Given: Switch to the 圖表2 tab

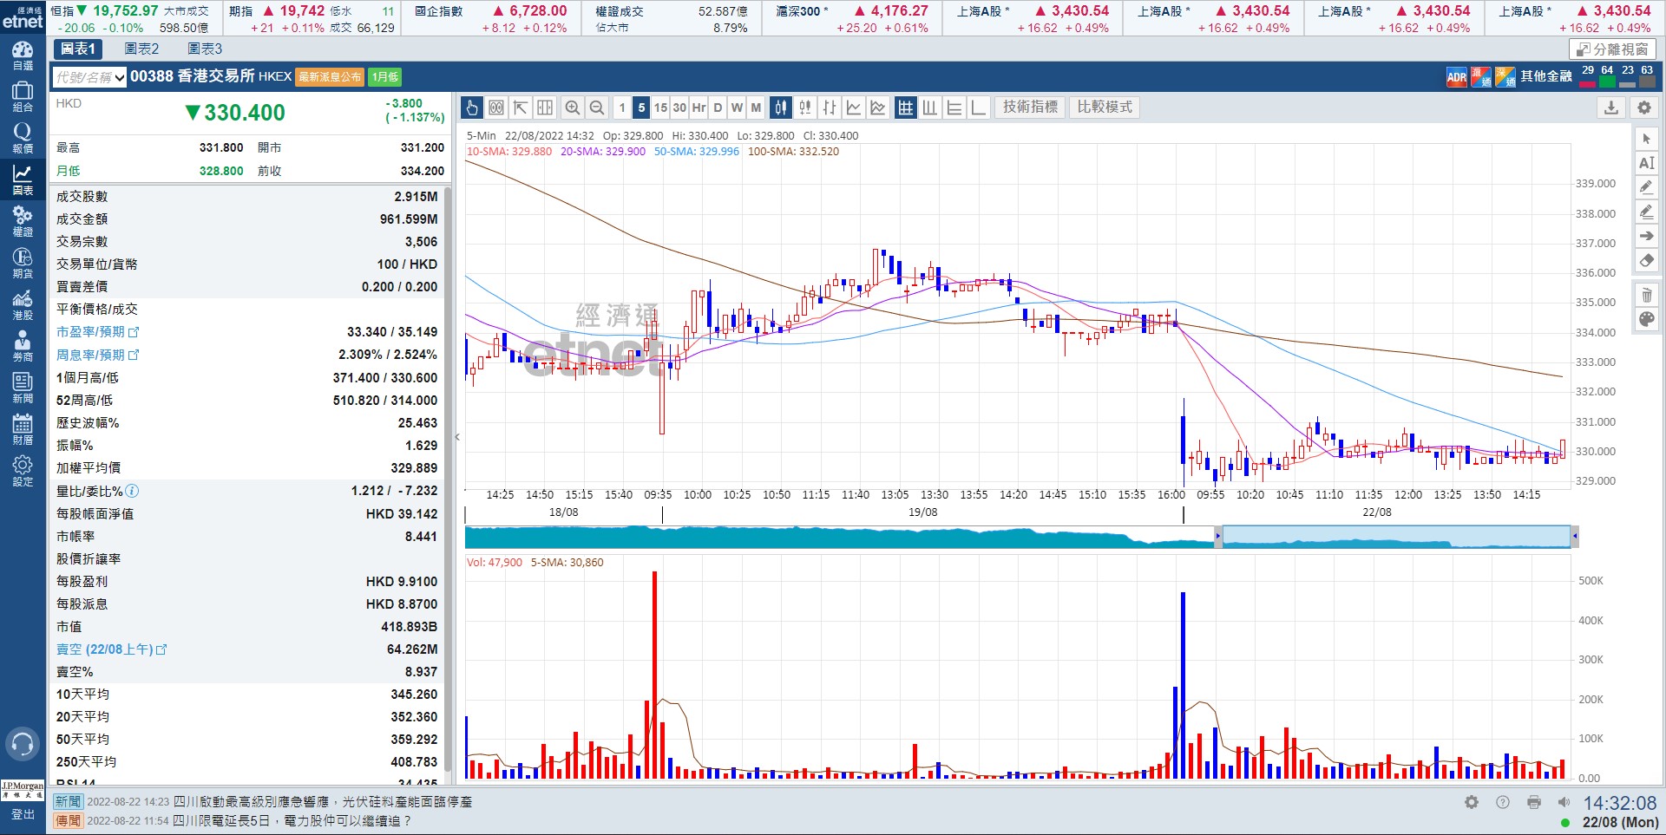Looking at the screenshot, I should (141, 49).
